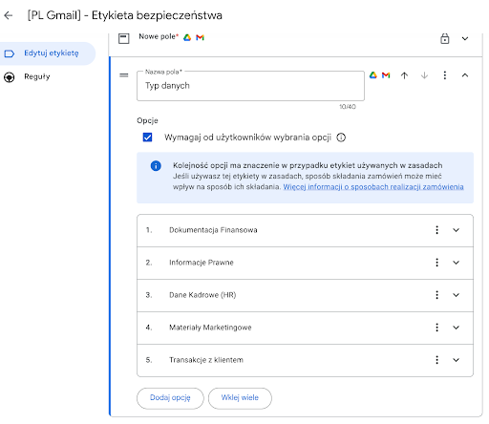Collapse the Typ danych field section
Image resolution: width=489 pixels, height=424 pixels.
tap(465, 75)
